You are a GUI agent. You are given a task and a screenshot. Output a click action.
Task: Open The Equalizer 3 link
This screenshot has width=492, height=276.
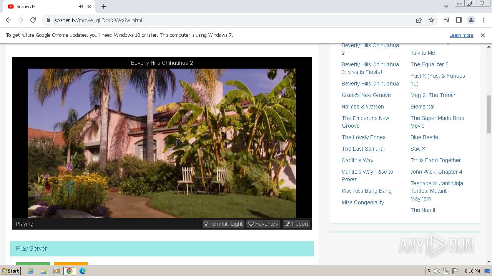click(429, 64)
